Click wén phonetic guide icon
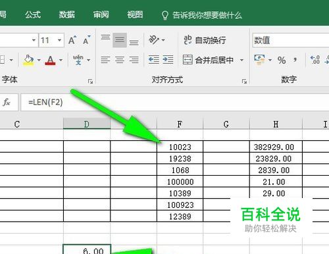This screenshot has width=329, height=254. 78,60
